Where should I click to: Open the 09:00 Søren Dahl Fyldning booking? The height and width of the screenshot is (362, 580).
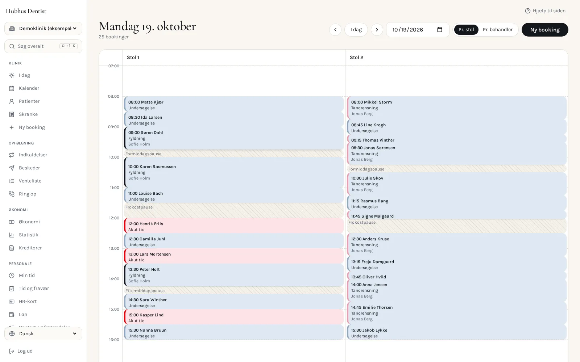[234, 138]
